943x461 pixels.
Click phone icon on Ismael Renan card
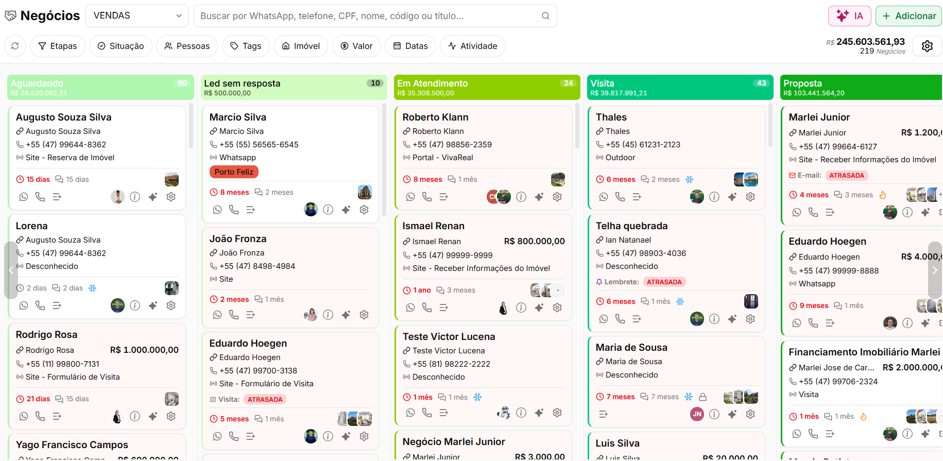(427, 308)
